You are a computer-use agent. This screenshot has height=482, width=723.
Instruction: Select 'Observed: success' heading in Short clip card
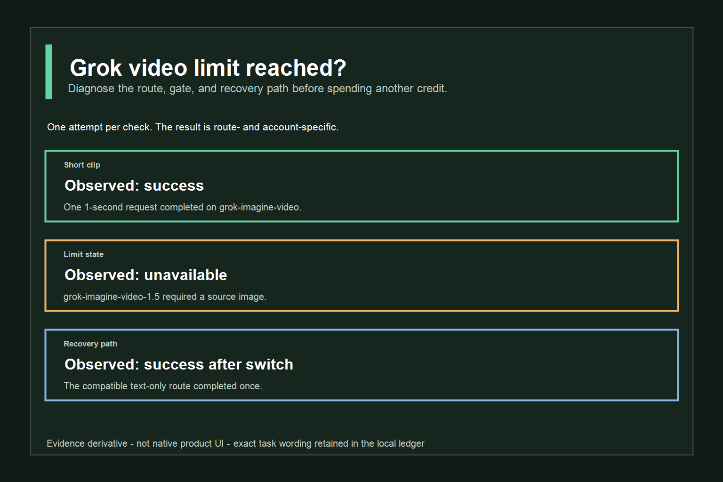134,185
